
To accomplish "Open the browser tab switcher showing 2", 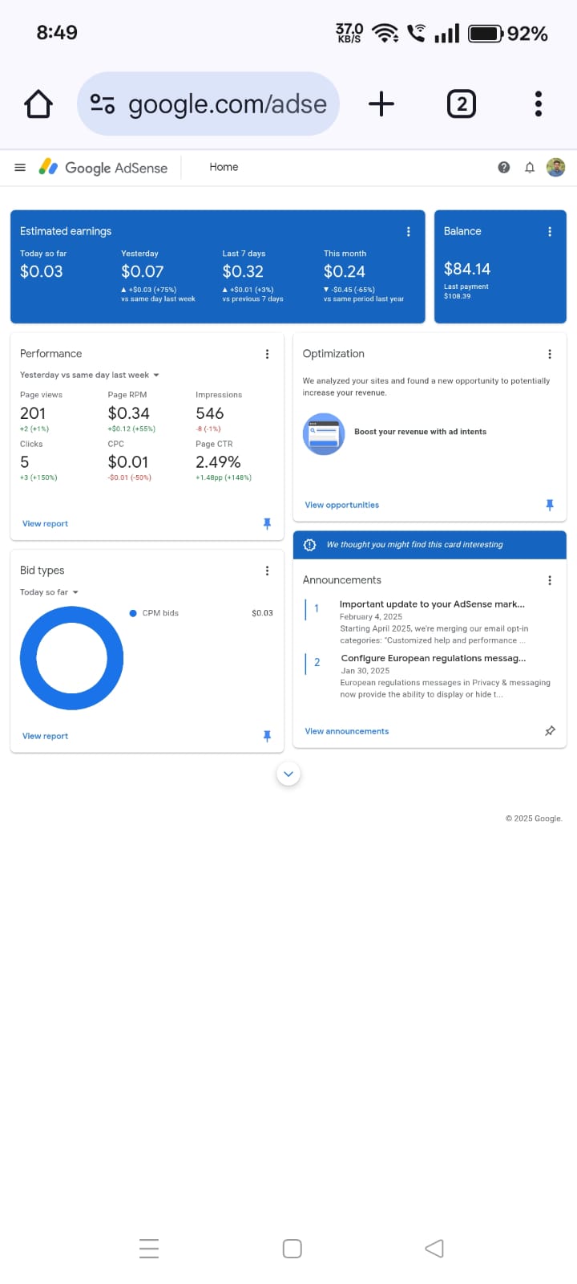I will tap(461, 104).
